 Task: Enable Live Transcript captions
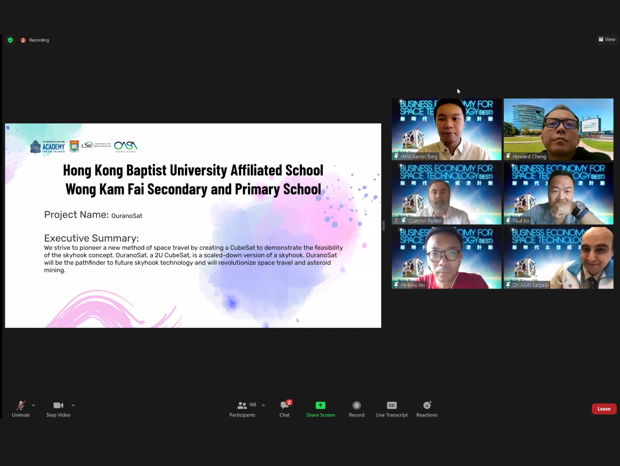(392, 409)
